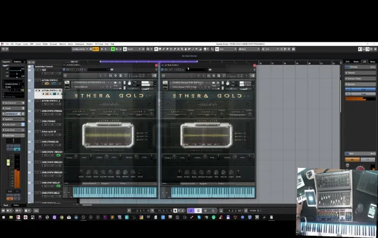The width and height of the screenshot is (378, 238).
Task: Click the Undo arrow in Cubase toolbar
Action: 3,49
